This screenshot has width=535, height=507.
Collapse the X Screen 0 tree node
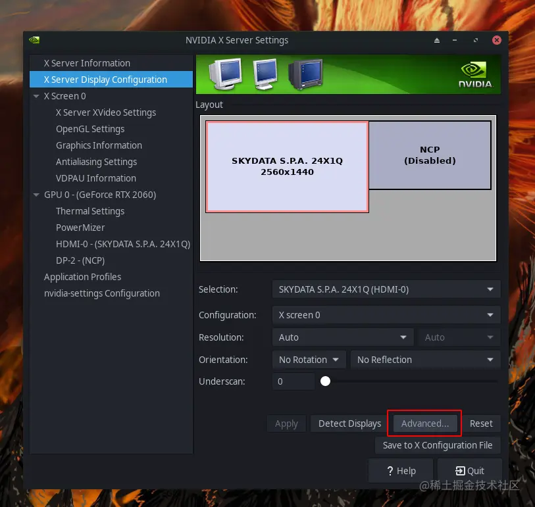click(x=36, y=97)
